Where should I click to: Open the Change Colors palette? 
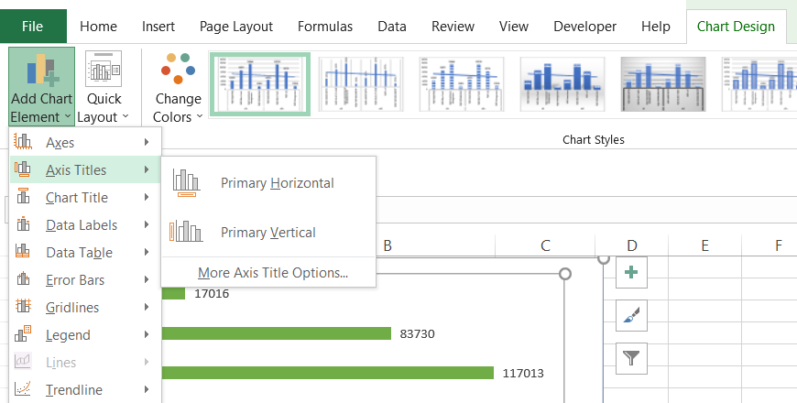(x=178, y=87)
